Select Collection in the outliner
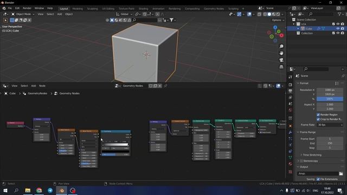 (307, 33)
